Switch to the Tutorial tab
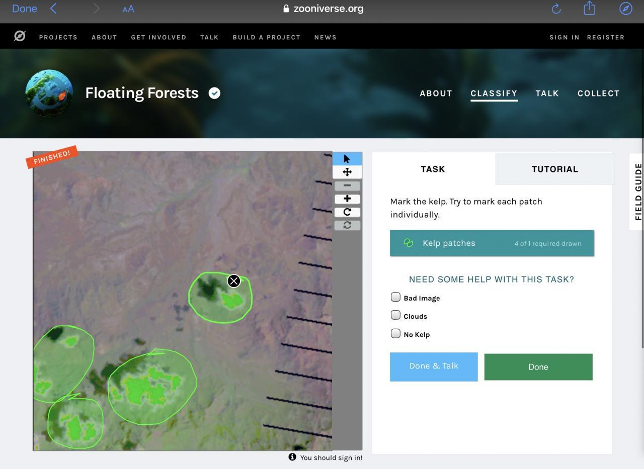Screen dimensions: 644x469 [555, 169]
